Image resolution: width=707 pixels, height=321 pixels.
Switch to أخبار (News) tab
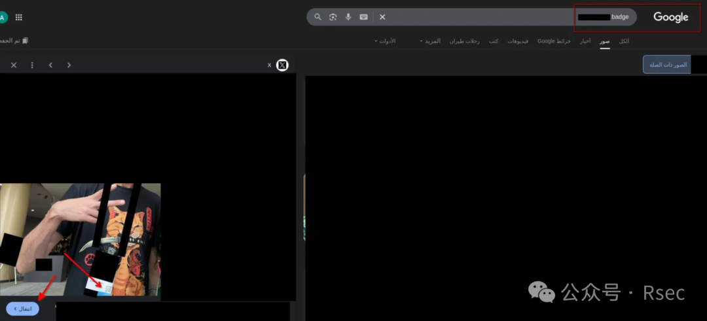point(585,41)
